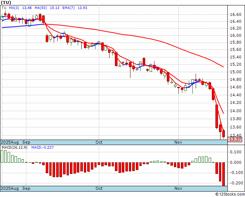Image resolution: width=245 pixels, height=197 pixels.
Task: Click the 16.20 price axis label
Action: pos(236,28)
